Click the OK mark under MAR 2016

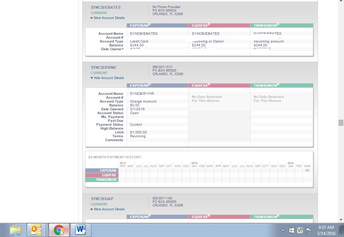point(307,170)
